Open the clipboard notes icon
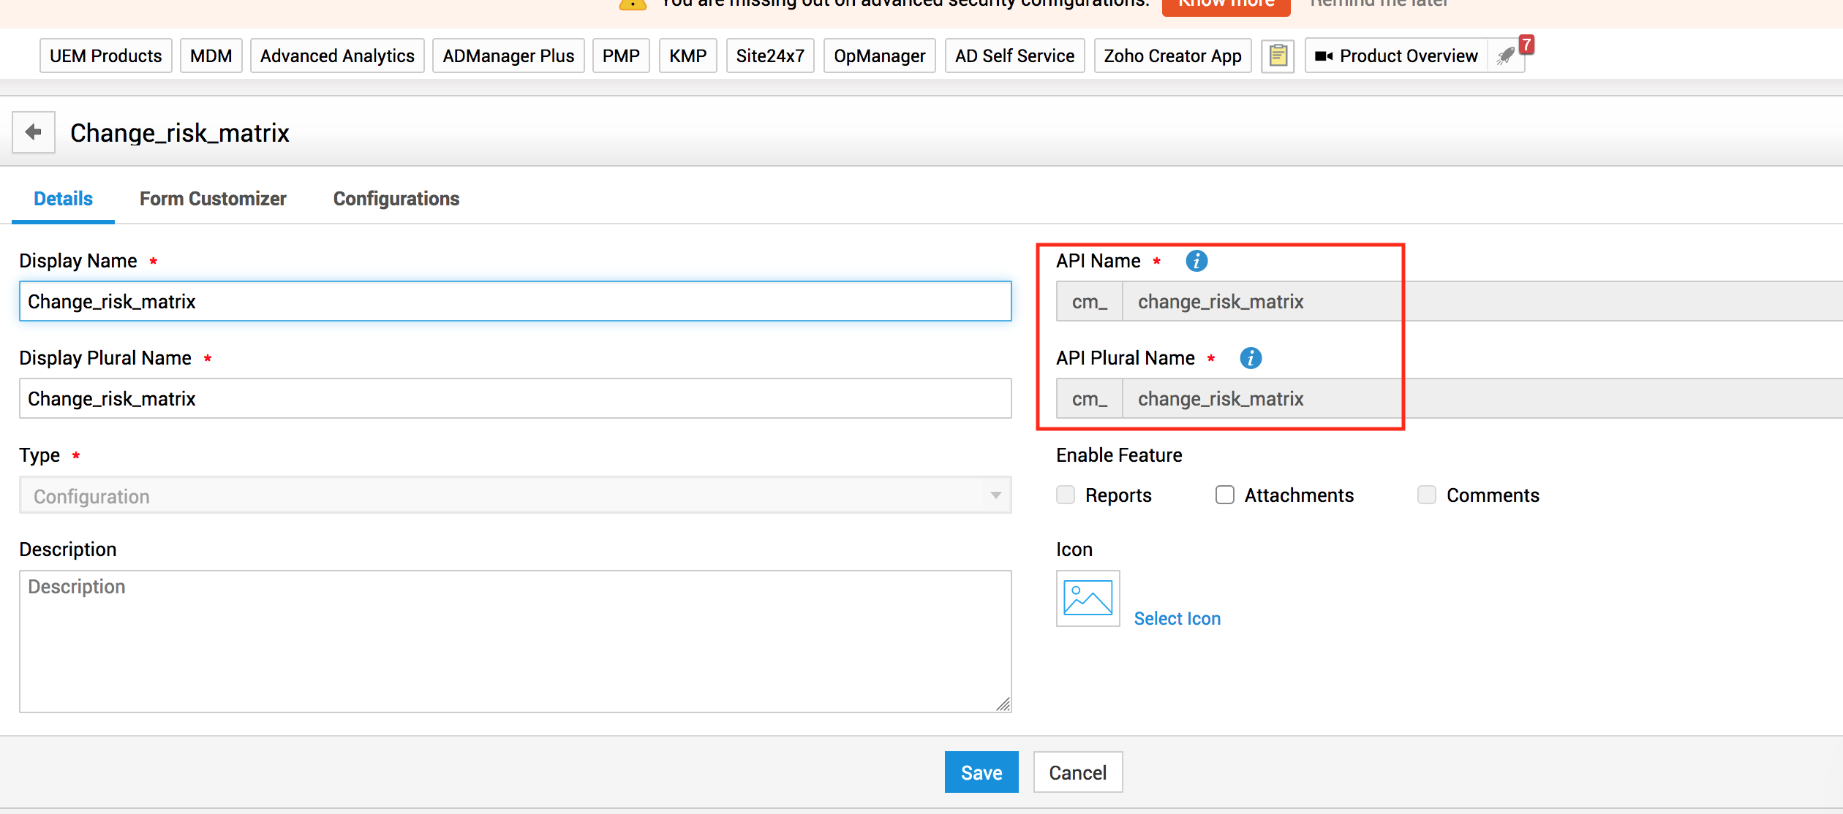Viewport: 1843px width, 814px height. pos(1278,56)
